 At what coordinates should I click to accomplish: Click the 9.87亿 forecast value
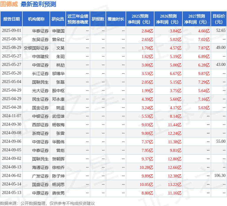coord(204,74)
